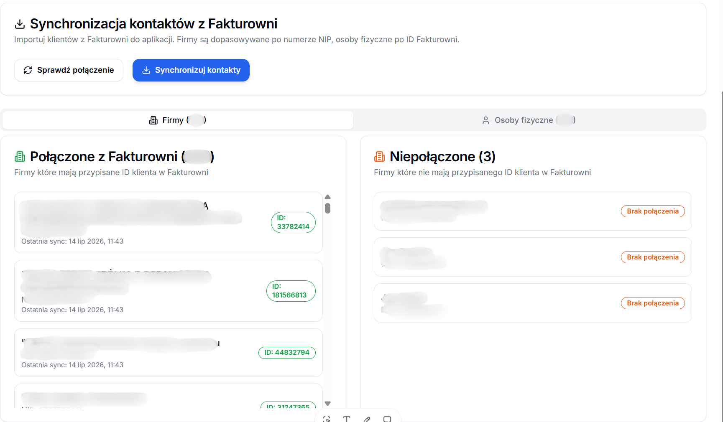Click 'Ostatnia sync' line in the ID 33782414 card
Viewport: 723px width, 422px height.
pos(72,242)
